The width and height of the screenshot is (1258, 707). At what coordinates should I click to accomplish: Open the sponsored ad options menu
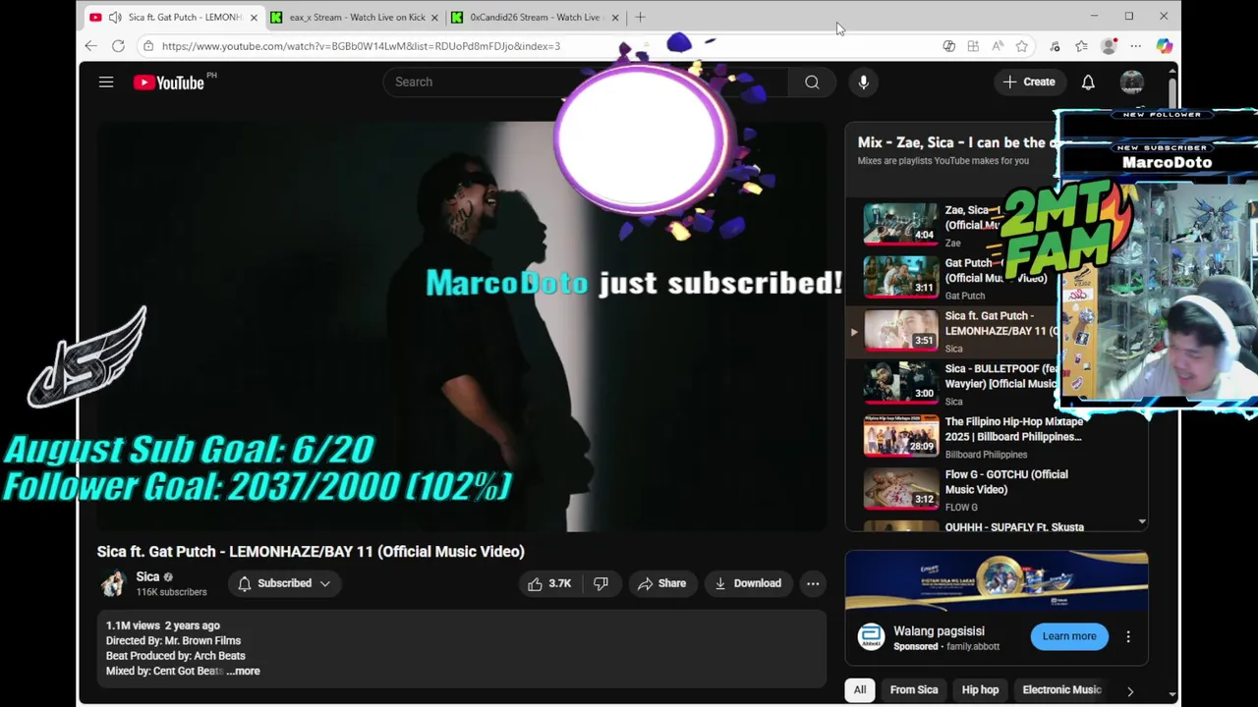click(x=1128, y=636)
